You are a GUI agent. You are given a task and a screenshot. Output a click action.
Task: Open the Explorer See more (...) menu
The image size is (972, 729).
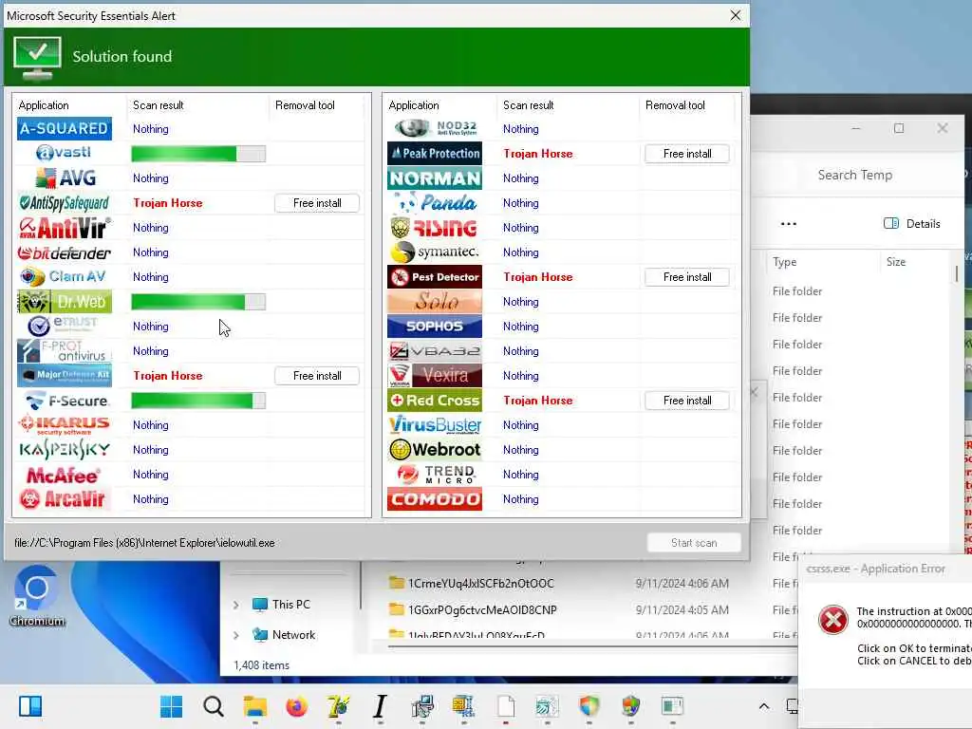[788, 224]
